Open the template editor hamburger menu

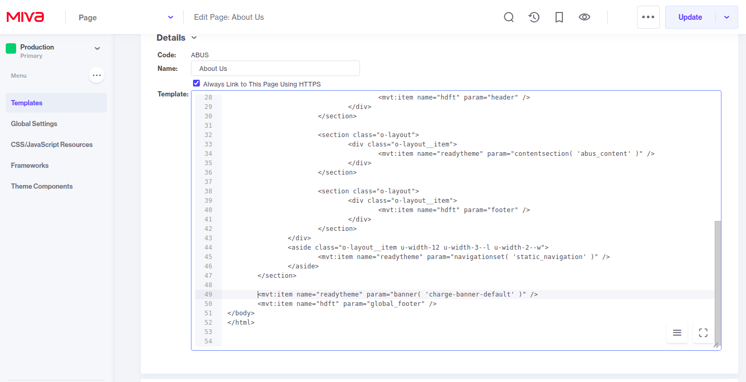pyautogui.click(x=677, y=332)
